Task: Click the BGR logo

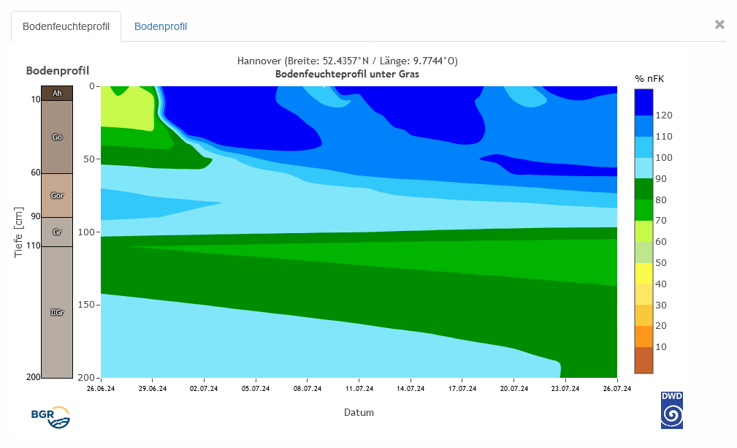Action: (x=50, y=416)
